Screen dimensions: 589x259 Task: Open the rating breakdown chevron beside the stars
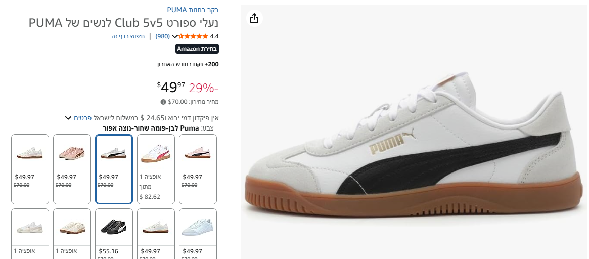coord(175,36)
